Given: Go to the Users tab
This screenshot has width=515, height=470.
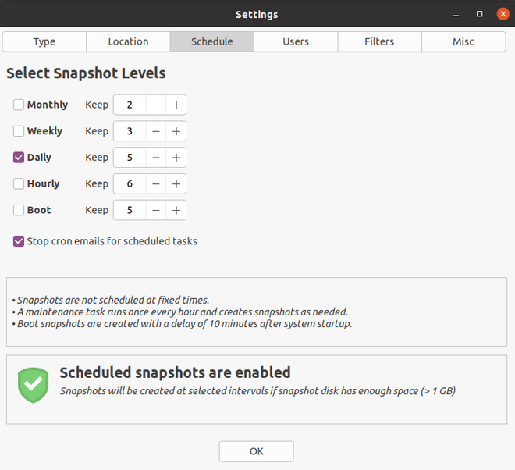Looking at the screenshot, I should 296,41.
